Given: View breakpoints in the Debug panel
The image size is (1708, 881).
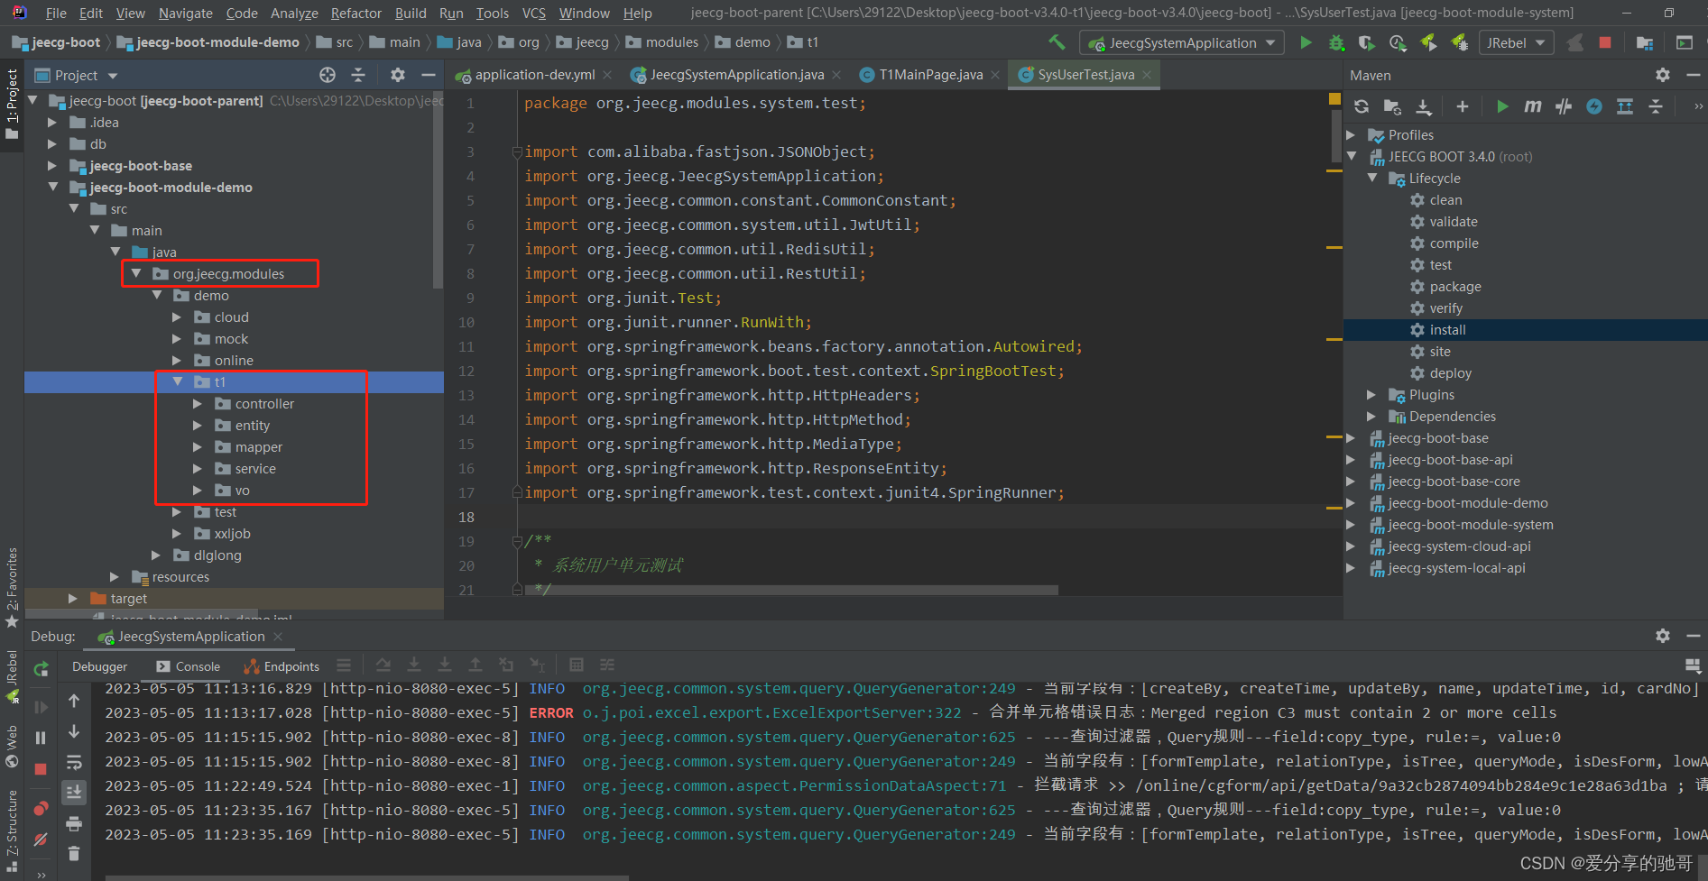Looking at the screenshot, I should (x=41, y=808).
